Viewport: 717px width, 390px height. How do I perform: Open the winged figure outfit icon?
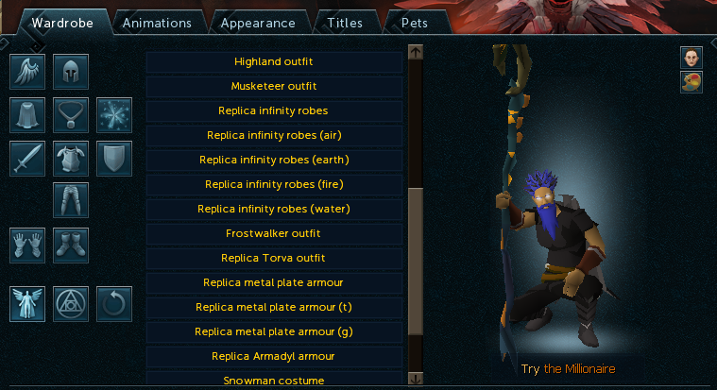[x=27, y=304]
